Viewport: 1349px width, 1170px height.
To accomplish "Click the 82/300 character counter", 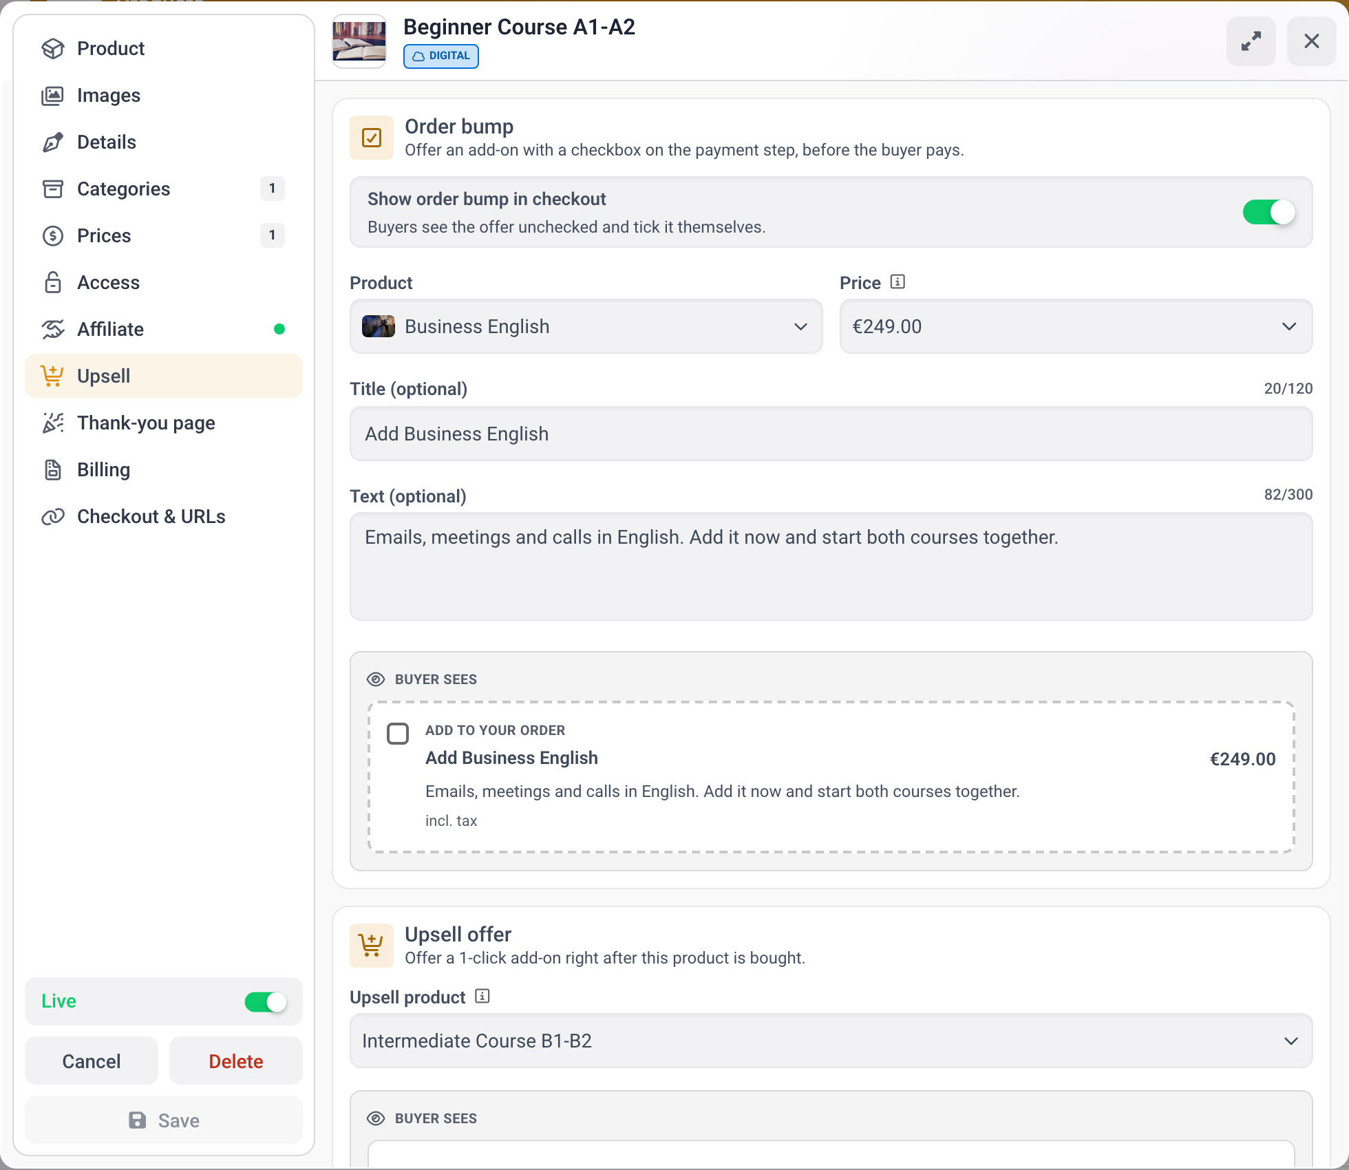I will click(1288, 494).
